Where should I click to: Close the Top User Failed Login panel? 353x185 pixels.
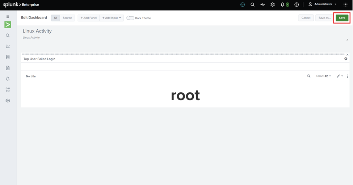click(x=347, y=55)
